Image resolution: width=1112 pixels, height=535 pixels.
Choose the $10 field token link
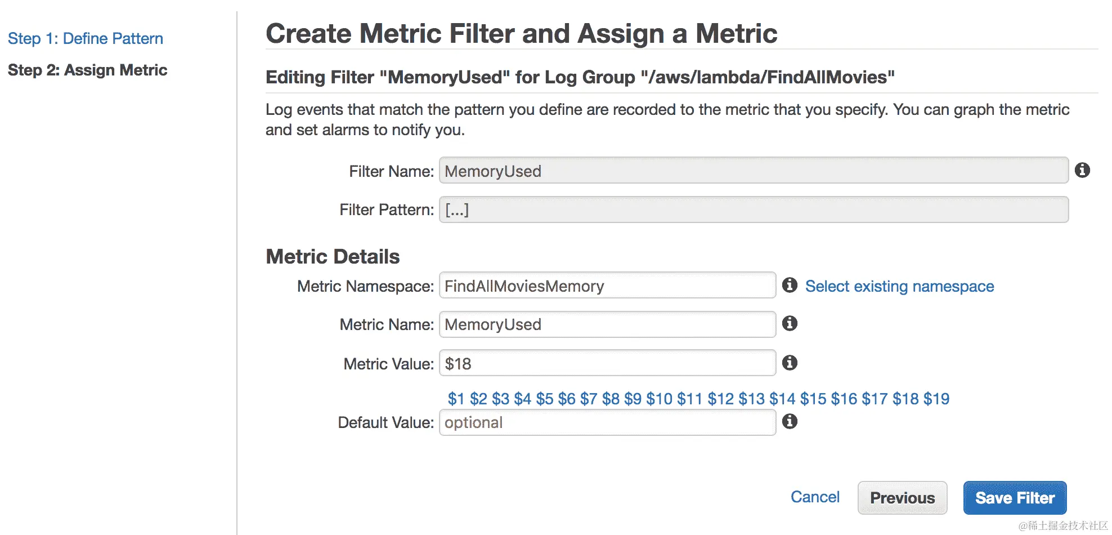[659, 399]
